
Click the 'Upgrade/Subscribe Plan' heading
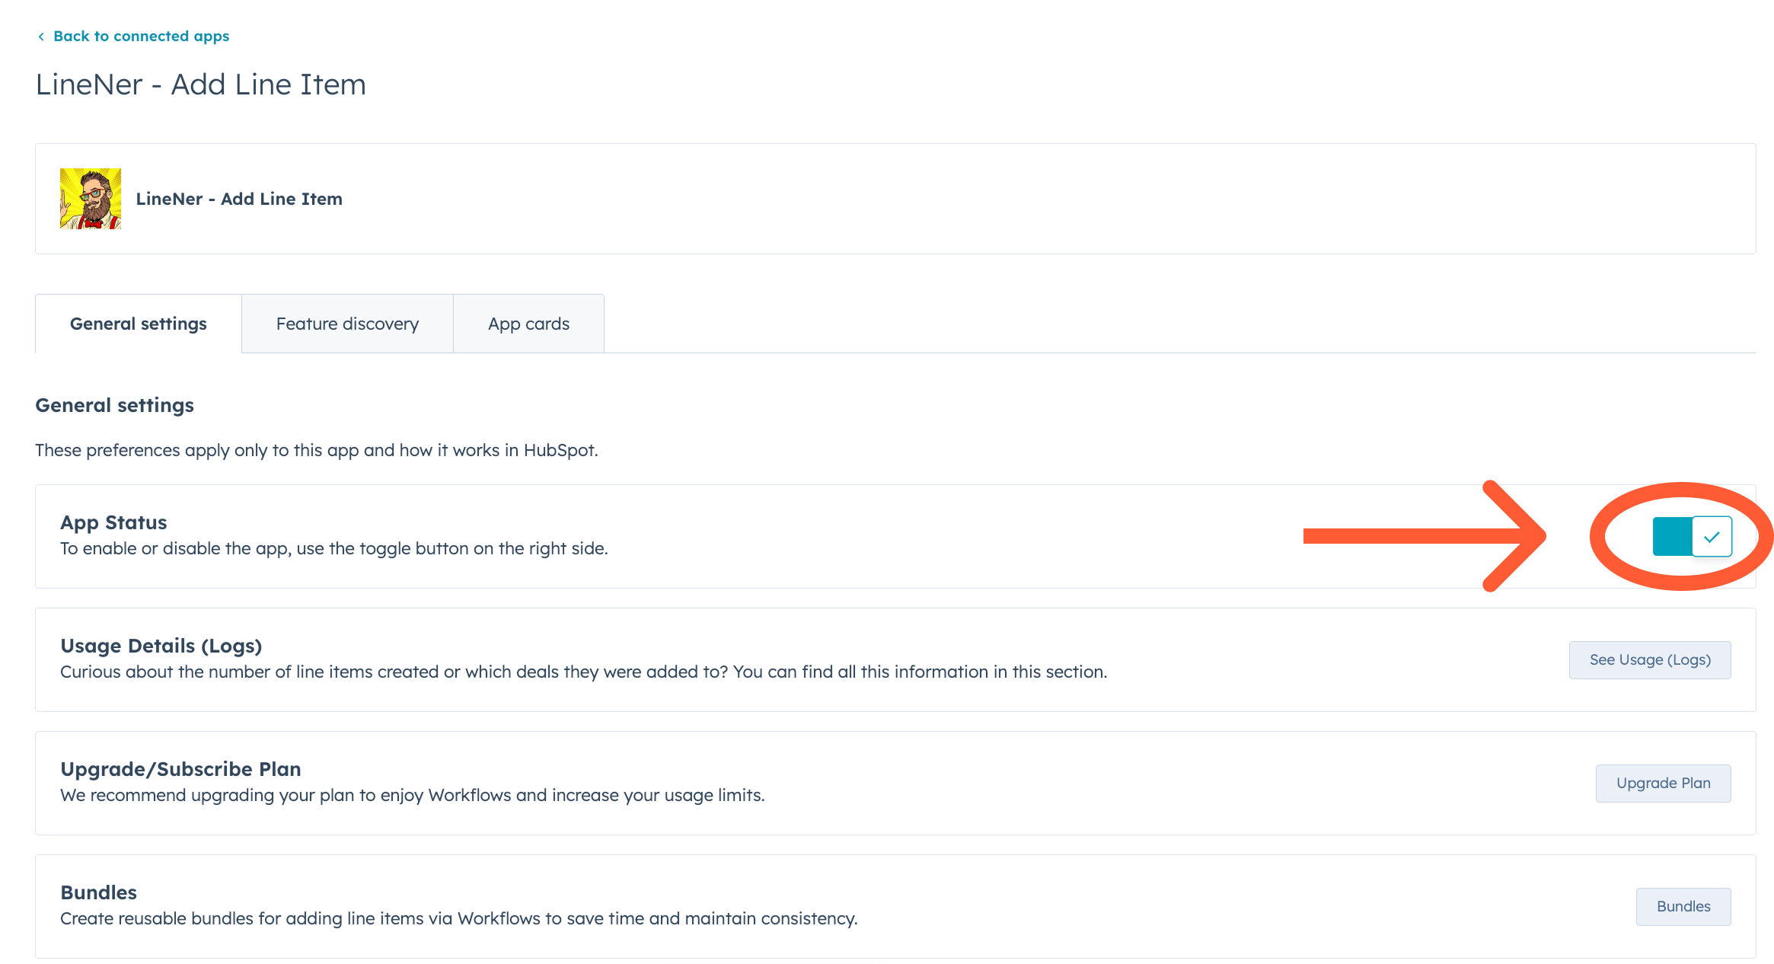tap(181, 769)
